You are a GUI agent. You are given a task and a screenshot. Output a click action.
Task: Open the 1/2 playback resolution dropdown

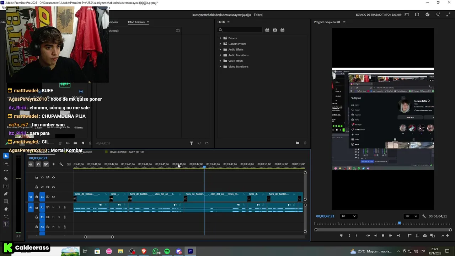(411, 216)
